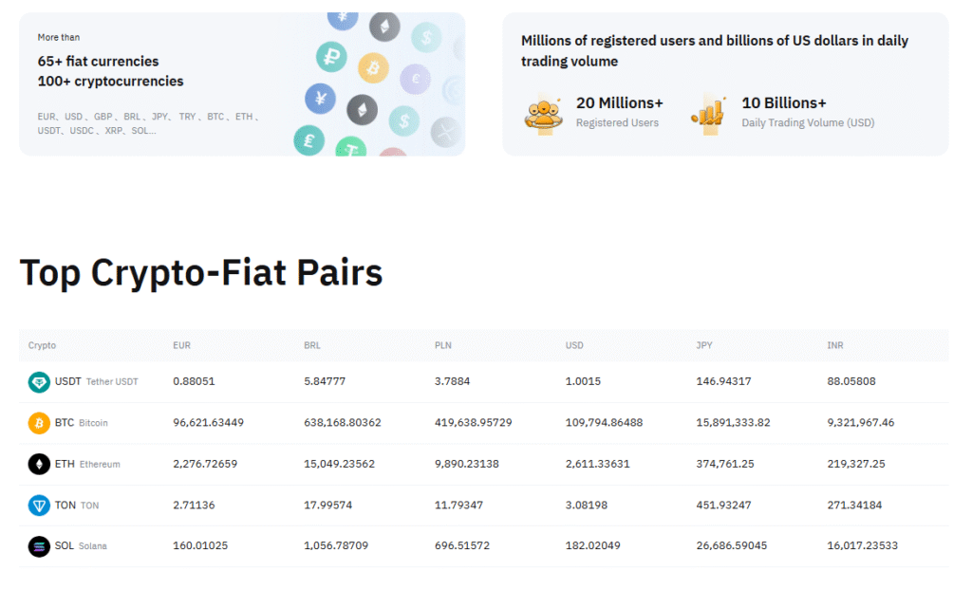This screenshot has height=607, width=972.
Task: Click the Daily Trading Volume coin-stack icon
Action: point(708,111)
